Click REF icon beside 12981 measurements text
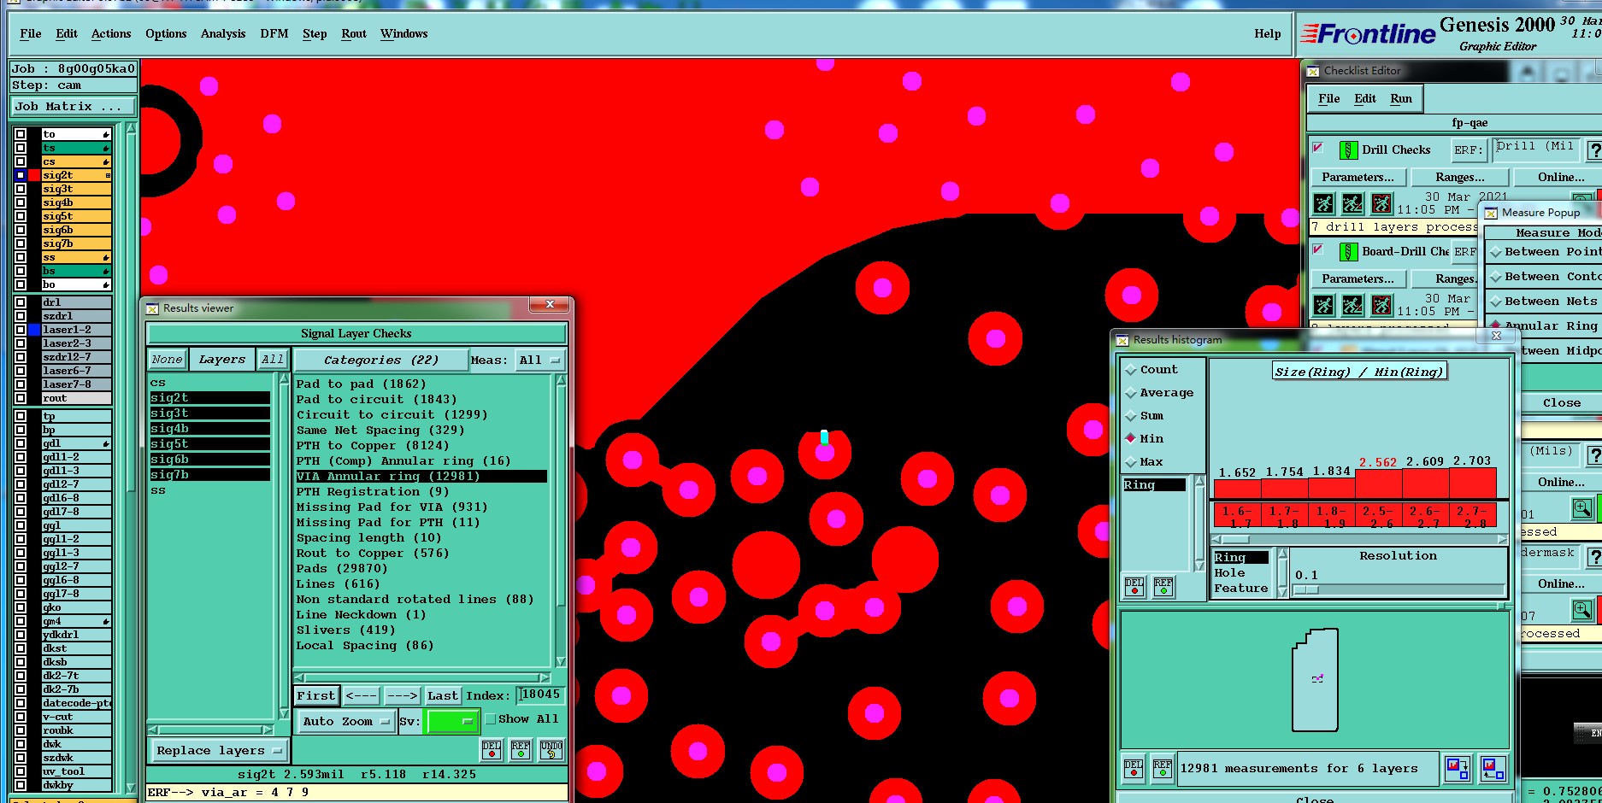 (1162, 768)
